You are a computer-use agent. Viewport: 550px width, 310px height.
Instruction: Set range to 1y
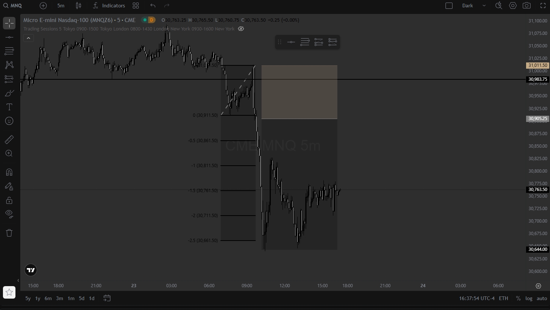38,298
